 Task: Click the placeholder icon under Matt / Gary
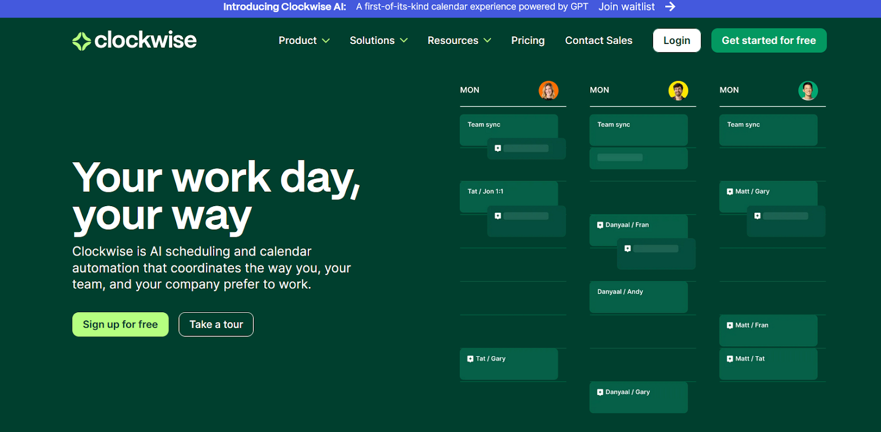pyautogui.click(x=758, y=216)
